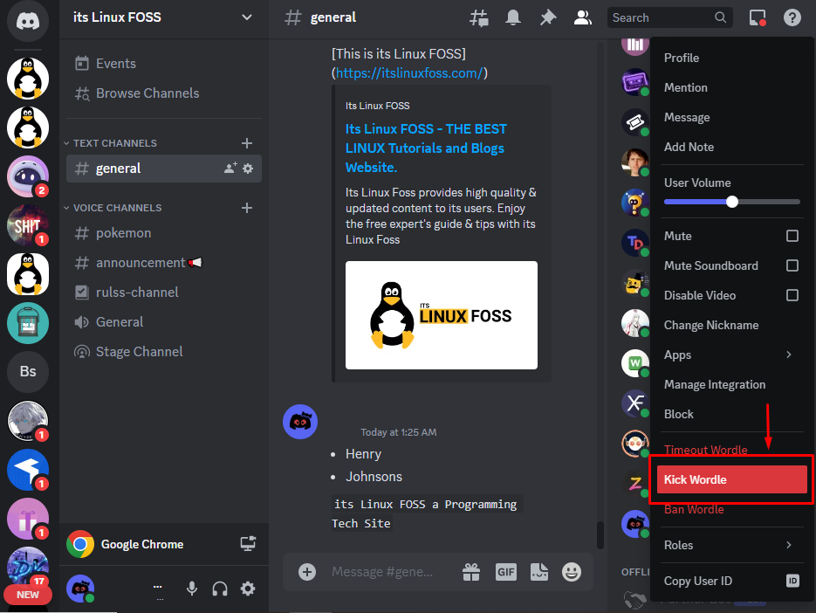Adjust the User Volume slider handle
816x613 pixels.
coord(732,202)
